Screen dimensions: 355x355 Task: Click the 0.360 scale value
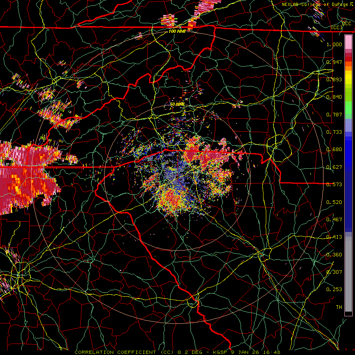334,255
